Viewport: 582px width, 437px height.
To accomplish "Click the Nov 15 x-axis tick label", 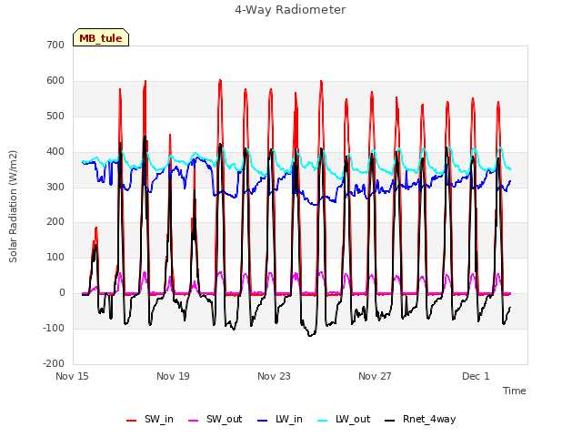I will 72,376.
